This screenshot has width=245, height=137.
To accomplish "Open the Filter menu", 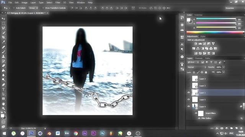I will (58, 3).
